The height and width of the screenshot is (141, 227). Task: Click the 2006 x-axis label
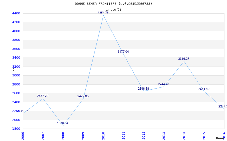pyautogui.click(x=23, y=136)
